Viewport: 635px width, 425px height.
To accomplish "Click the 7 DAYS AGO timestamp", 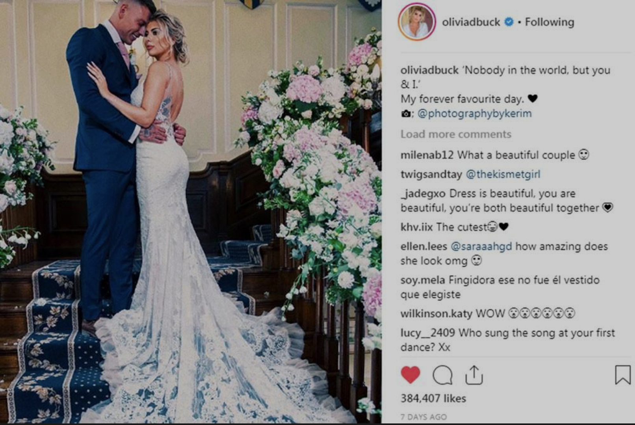I will point(423,417).
